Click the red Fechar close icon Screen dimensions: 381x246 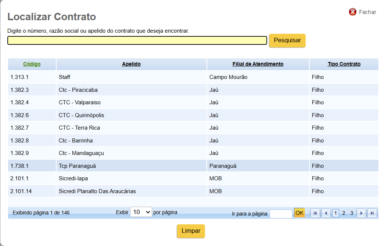tap(353, 12)
